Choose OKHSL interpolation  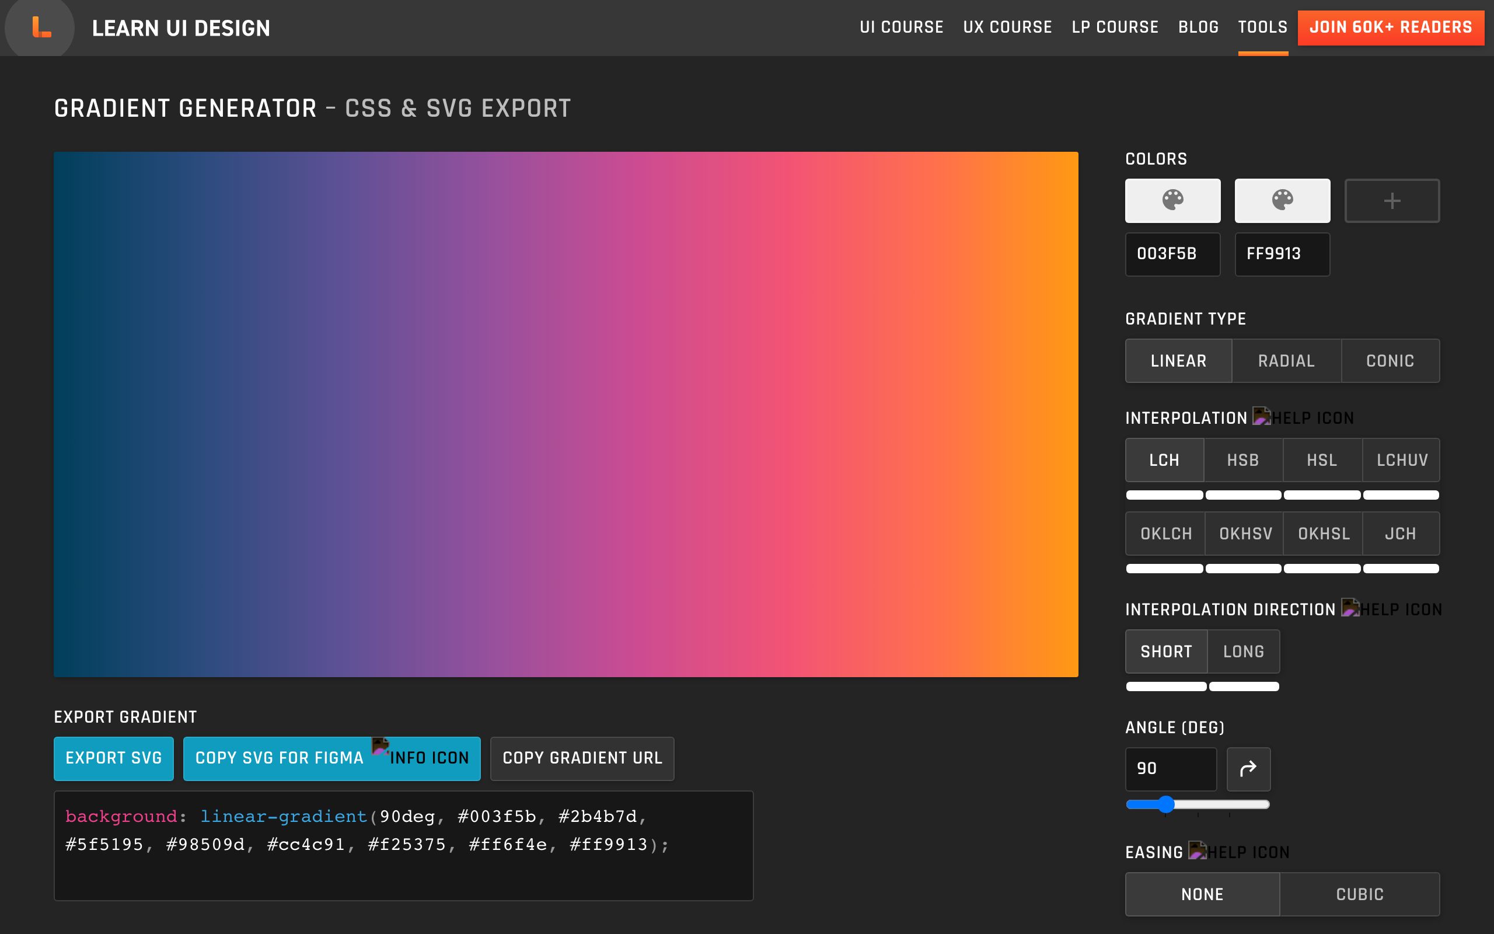click(x=1324, y=534)
